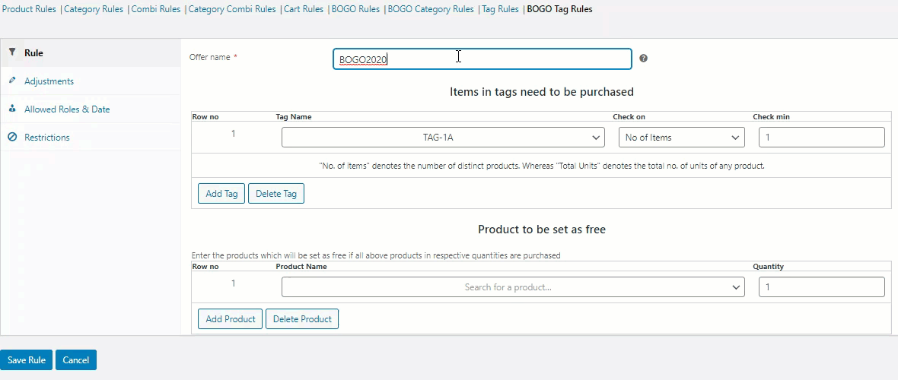The image size is (898, 380).
Task: Go to Tag Rules link
Action: pyautogui.click(x=501, y=9)
